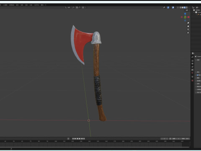
Task: Open the Tool tab in Properties editor
Action: pyautogui.click(x=192, y=57)
